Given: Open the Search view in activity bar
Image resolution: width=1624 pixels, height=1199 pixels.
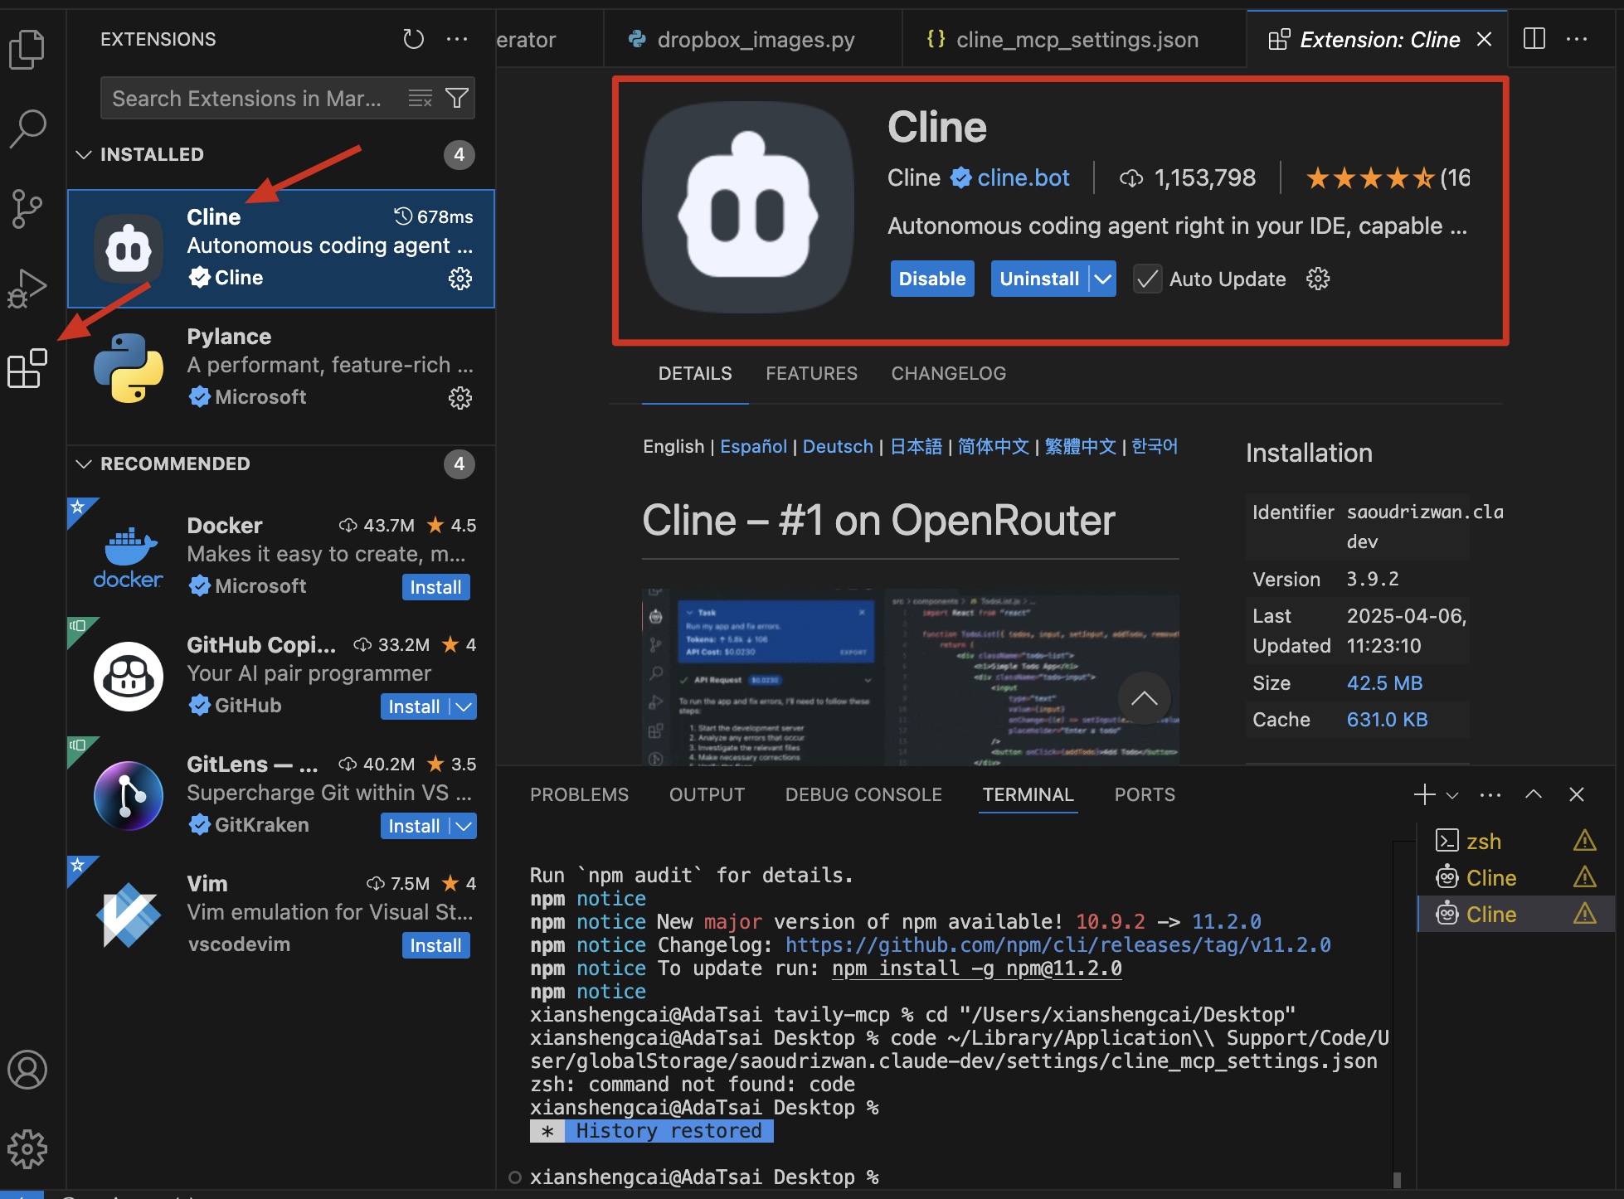Looking at the screenshot, I should 27,129.
